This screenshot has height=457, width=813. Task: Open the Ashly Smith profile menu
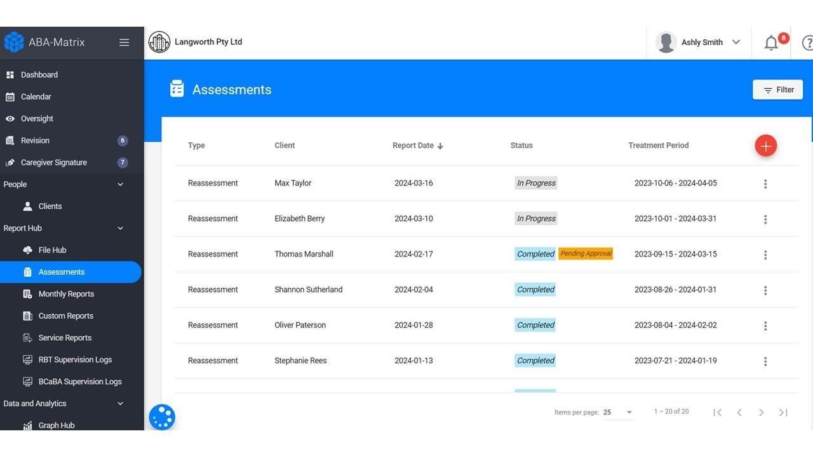coord(702,42)
